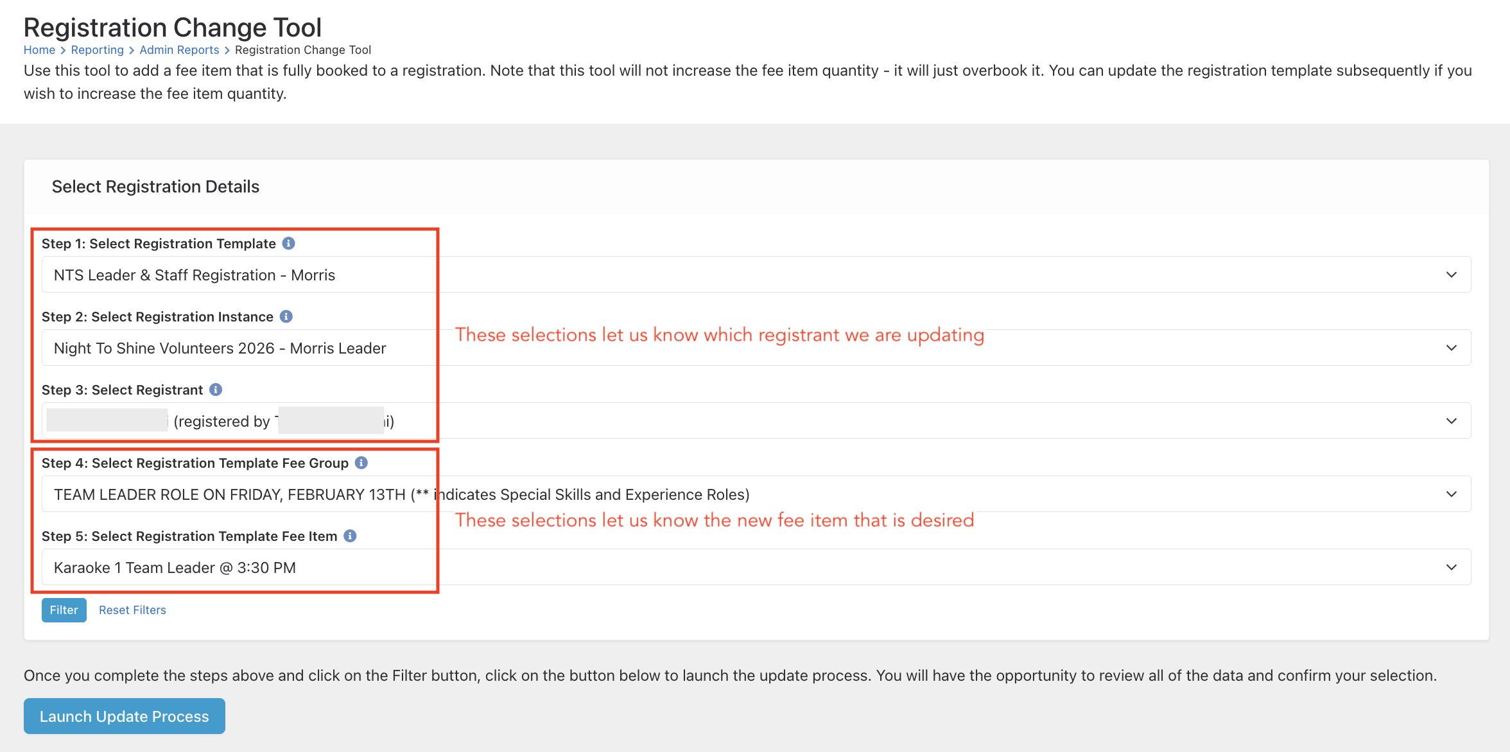Image resolution: width=1510 pixels, height=752 pixels.
Task: Click the Select Registration Details header
Action: 155,187
